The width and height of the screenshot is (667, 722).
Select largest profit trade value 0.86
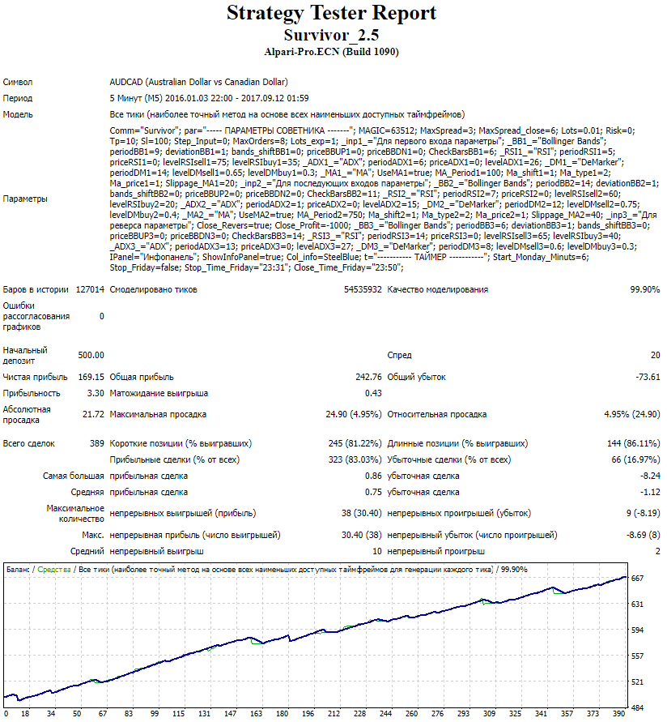coord(373,476)
